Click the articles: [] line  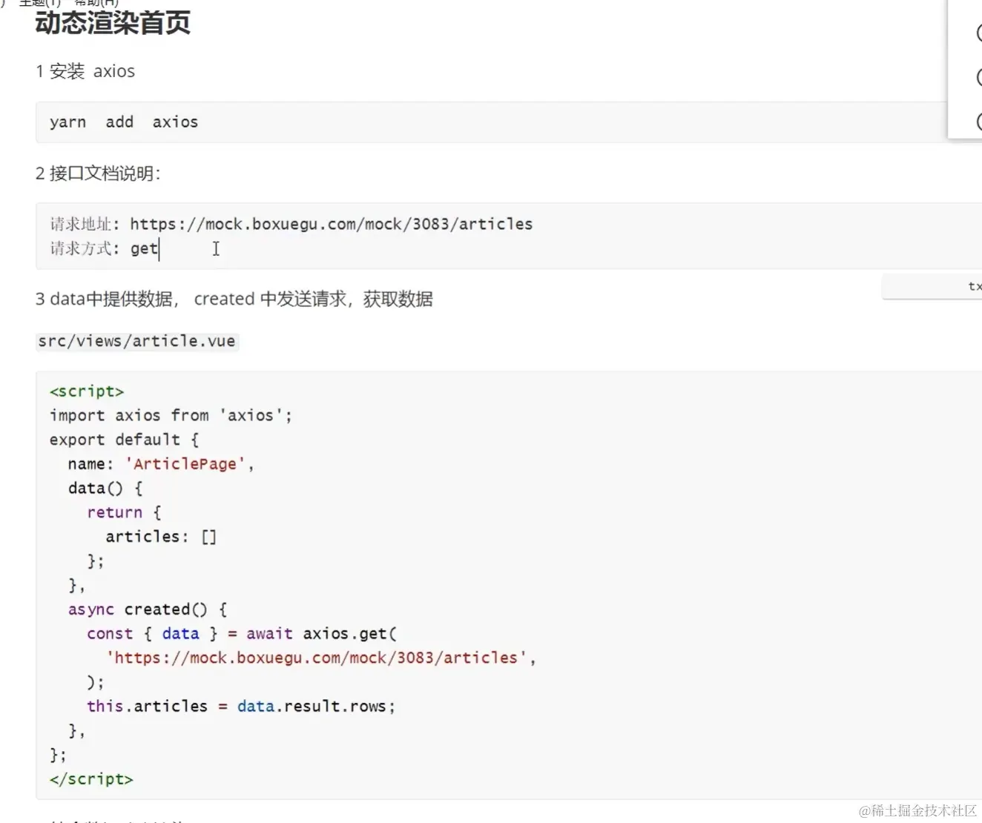[x=161, y=537]
